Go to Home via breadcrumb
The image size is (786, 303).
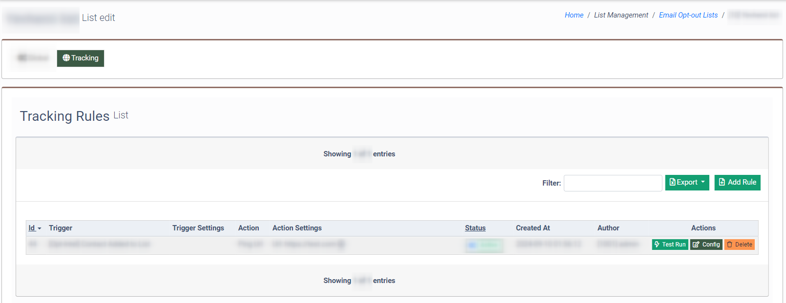click(x=574, y=15)
